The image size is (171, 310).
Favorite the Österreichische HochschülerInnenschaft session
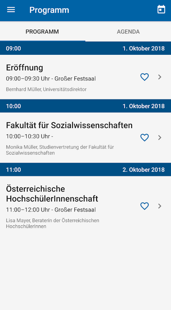145,206
